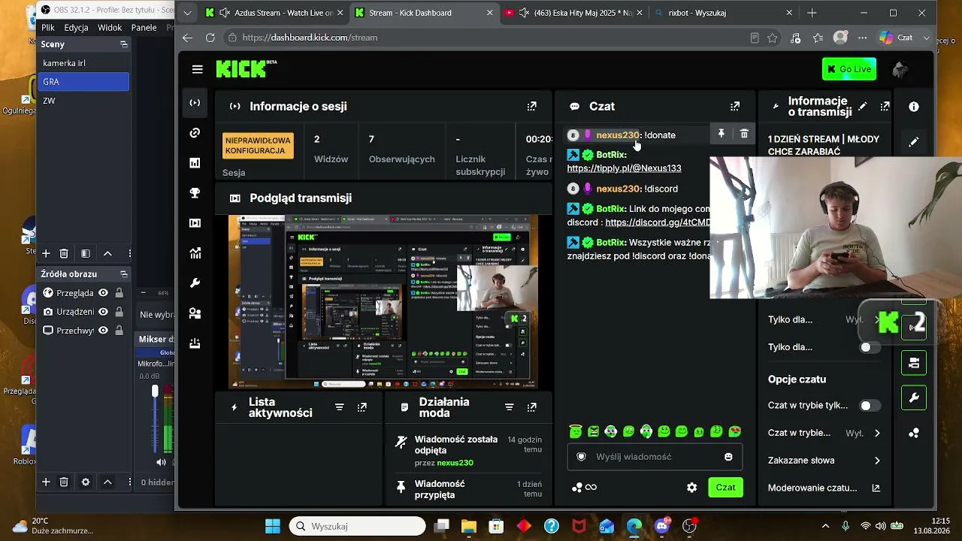Viewport: 962px width, 541px height.
Task: Edit stream info via pencil beside Informacje o transmisji
Action: (x=863, y=107)
